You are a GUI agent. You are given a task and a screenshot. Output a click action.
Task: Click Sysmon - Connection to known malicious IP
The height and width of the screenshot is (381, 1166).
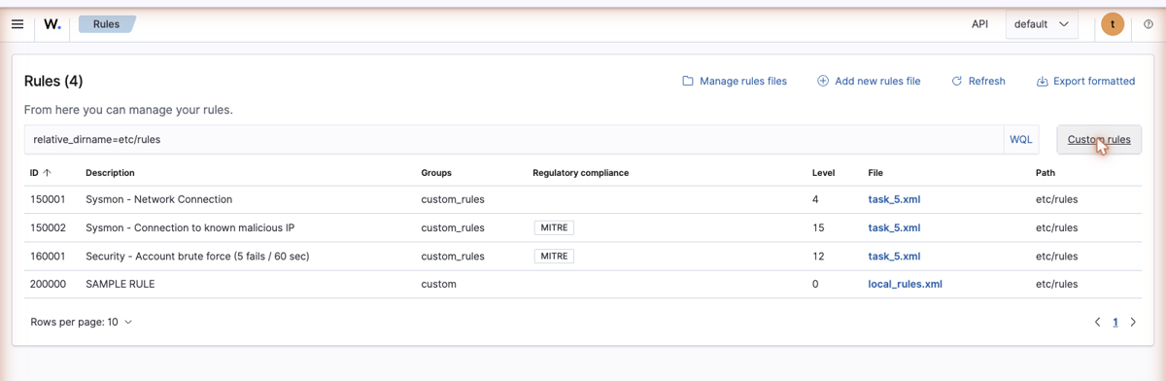point(190,227)
